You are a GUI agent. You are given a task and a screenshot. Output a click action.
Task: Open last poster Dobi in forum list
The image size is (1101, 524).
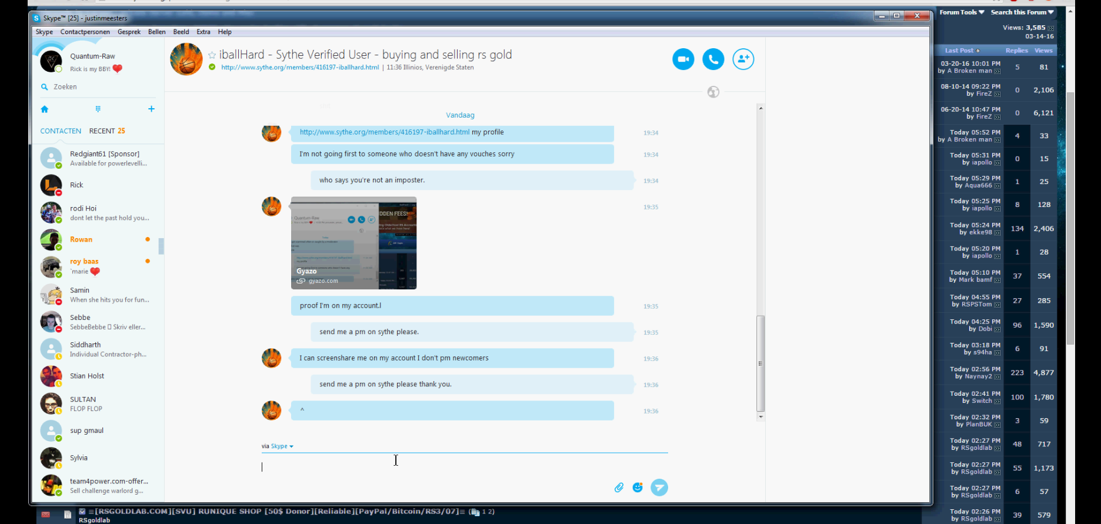pyautogui.click(x=985, y=329)
